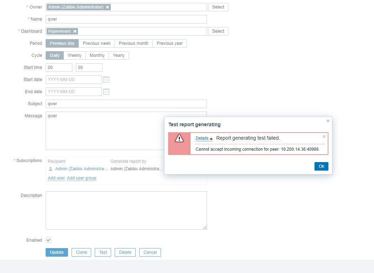Confirm dialog with Ok button
The image size is (374, 273).
(321, 166)
